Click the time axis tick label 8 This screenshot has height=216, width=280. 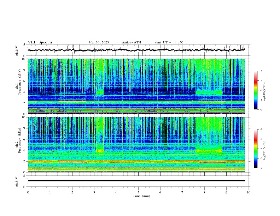click(x=204, y=192)
